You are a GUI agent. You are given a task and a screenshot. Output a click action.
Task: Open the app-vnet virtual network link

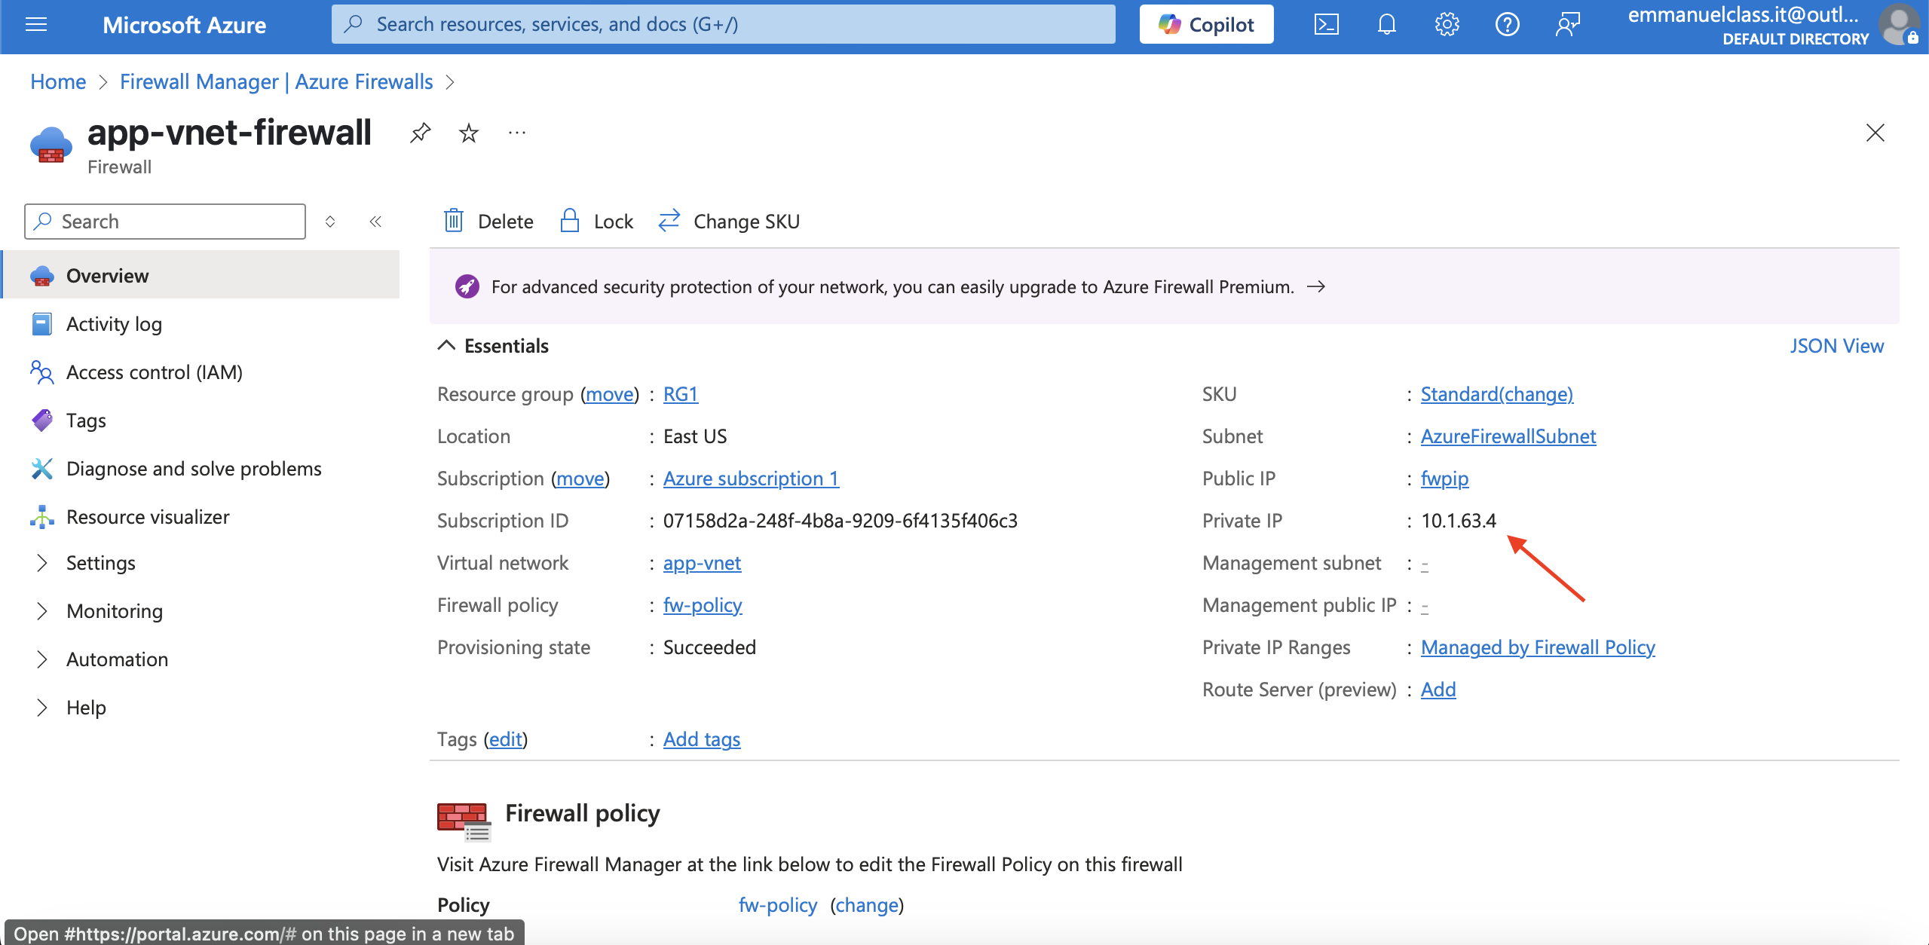tap(702, 563)
